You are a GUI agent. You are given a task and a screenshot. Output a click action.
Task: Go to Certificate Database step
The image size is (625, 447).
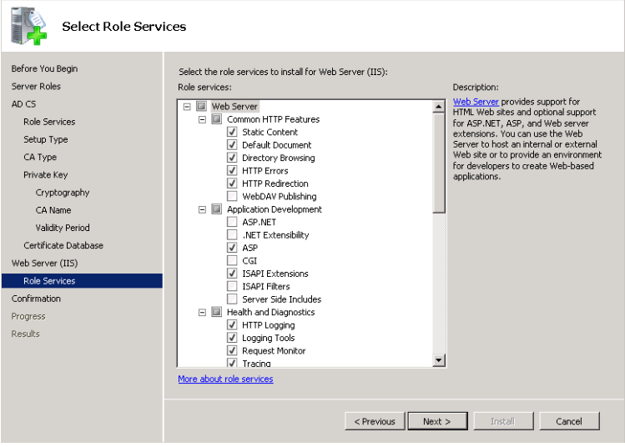tap(63, 245)
